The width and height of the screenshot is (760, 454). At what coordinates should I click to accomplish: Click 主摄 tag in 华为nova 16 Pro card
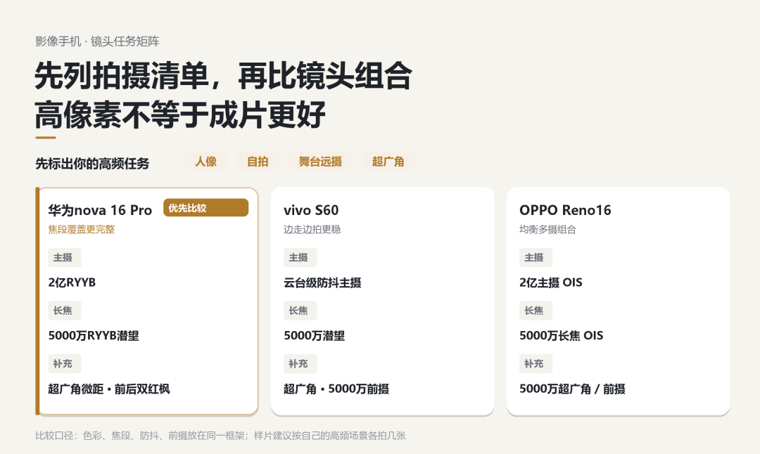coord(65,257)
